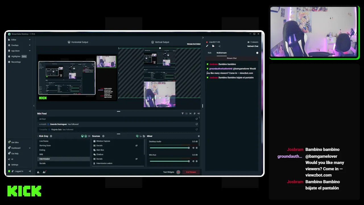The height and width of the screenshot is (205, 364).
Task: Add a new scene with the plus icon
Action: pos(51,136)
